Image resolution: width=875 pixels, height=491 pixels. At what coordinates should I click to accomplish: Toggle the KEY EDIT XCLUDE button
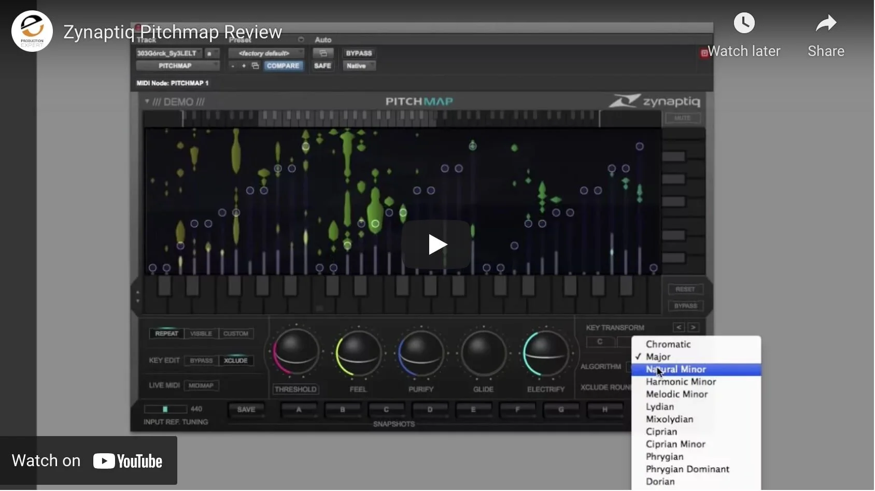click(x=236, y=360)
